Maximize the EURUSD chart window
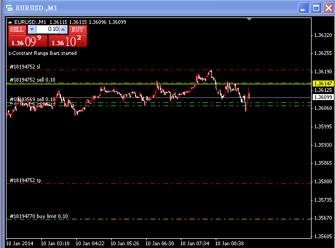 (x=316, y=8)
